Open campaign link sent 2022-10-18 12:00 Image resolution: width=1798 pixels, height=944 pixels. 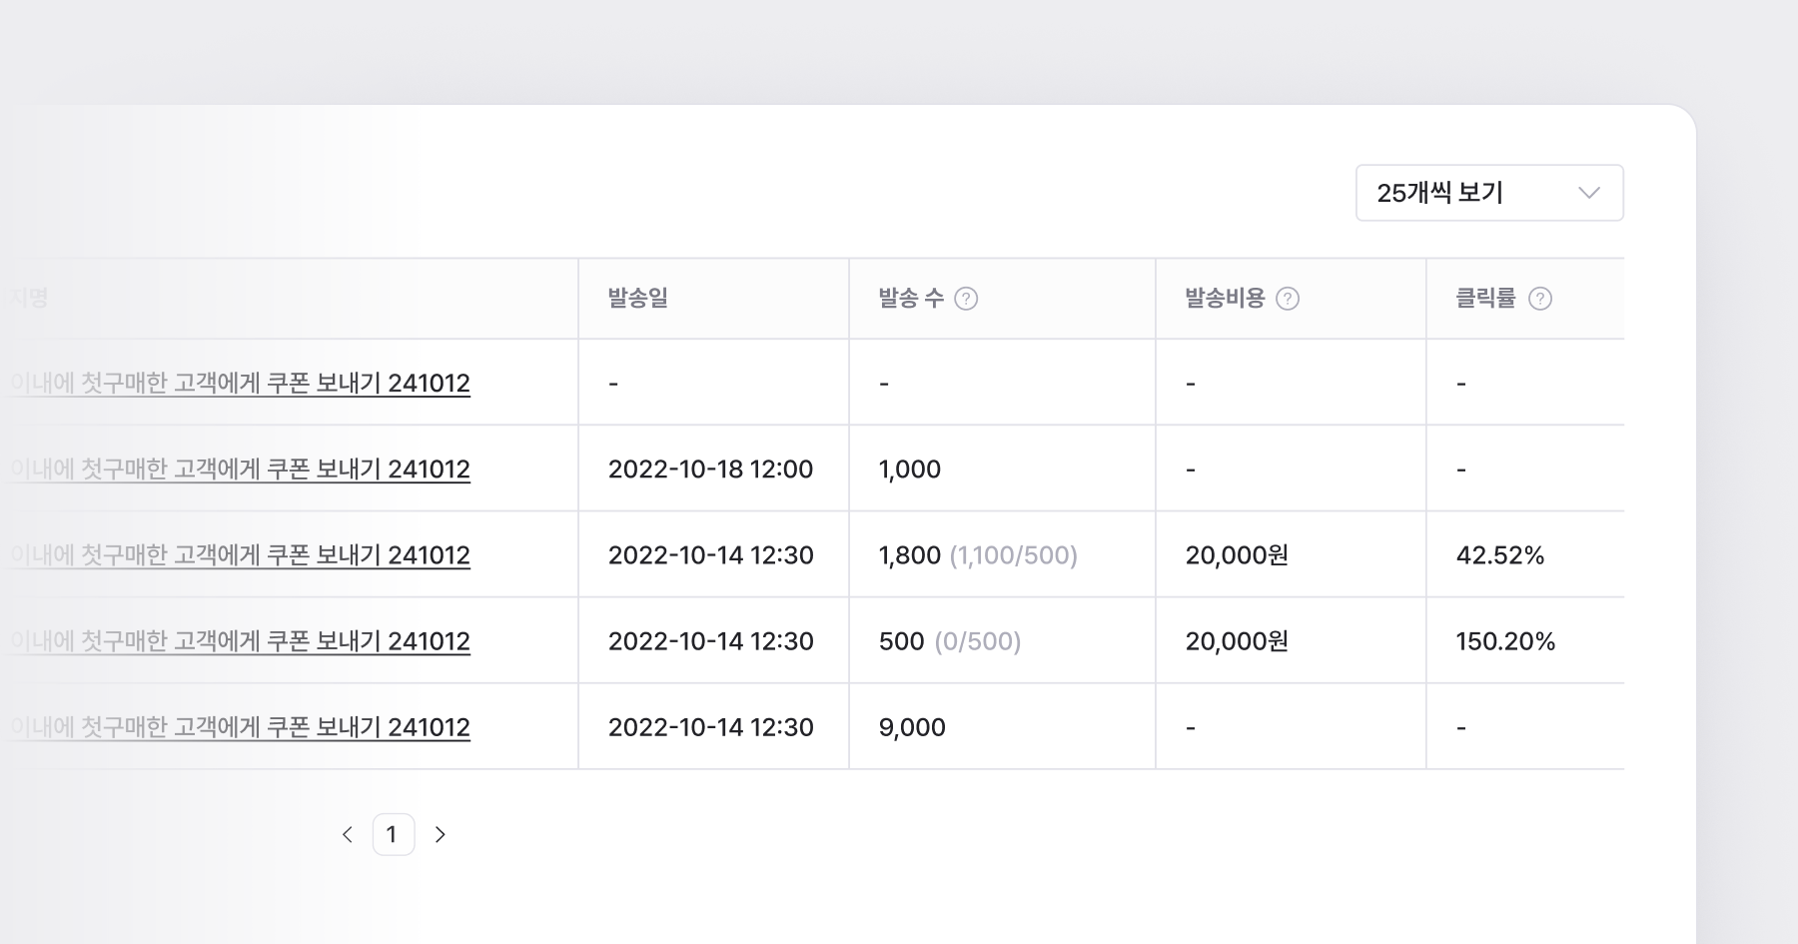tap(240, 470)
